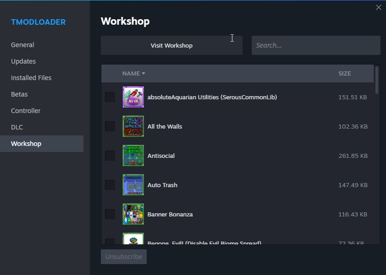The image size is (386, 275).
Task: Sort the list by SIZE column
Action: [345, 74]
